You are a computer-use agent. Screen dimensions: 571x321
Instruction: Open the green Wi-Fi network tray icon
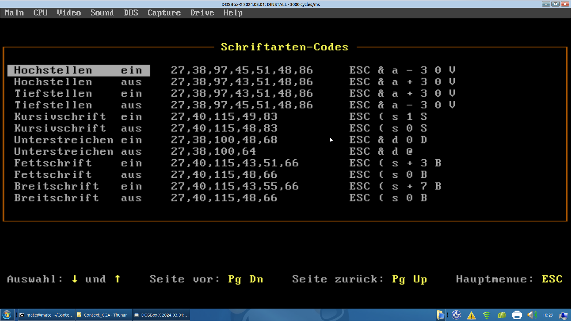coord(487,315)
